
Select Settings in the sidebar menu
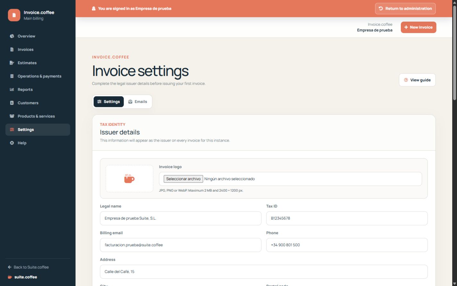[38, 130]
